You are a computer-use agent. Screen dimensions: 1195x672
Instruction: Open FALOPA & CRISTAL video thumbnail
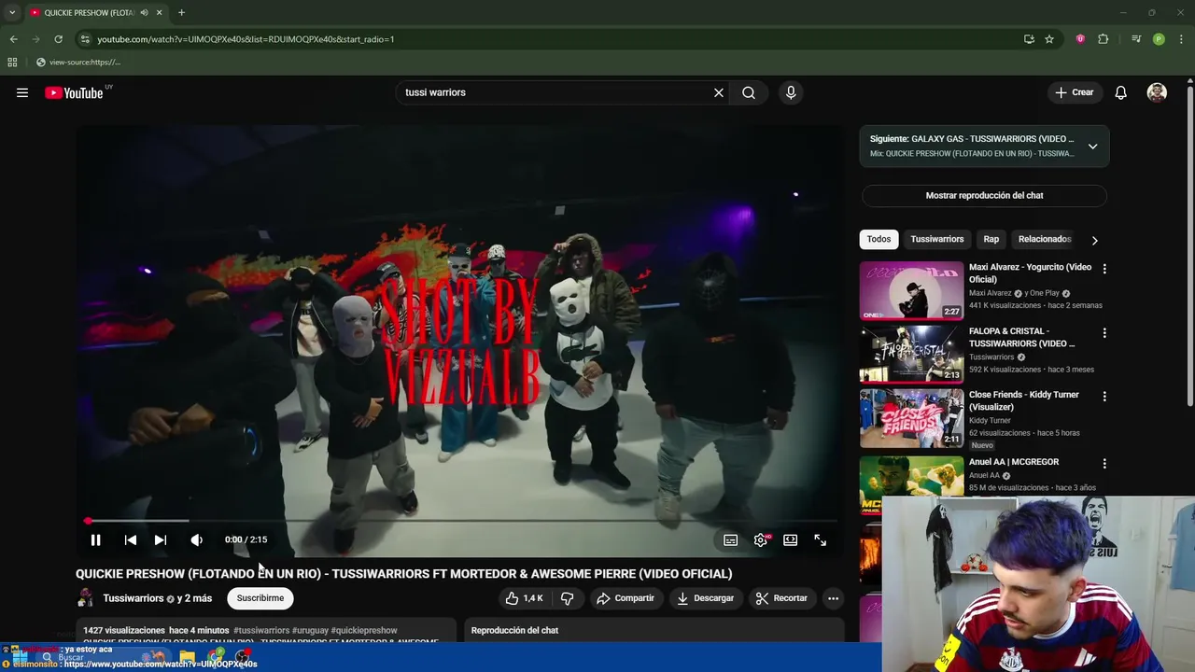coord(911,355)
